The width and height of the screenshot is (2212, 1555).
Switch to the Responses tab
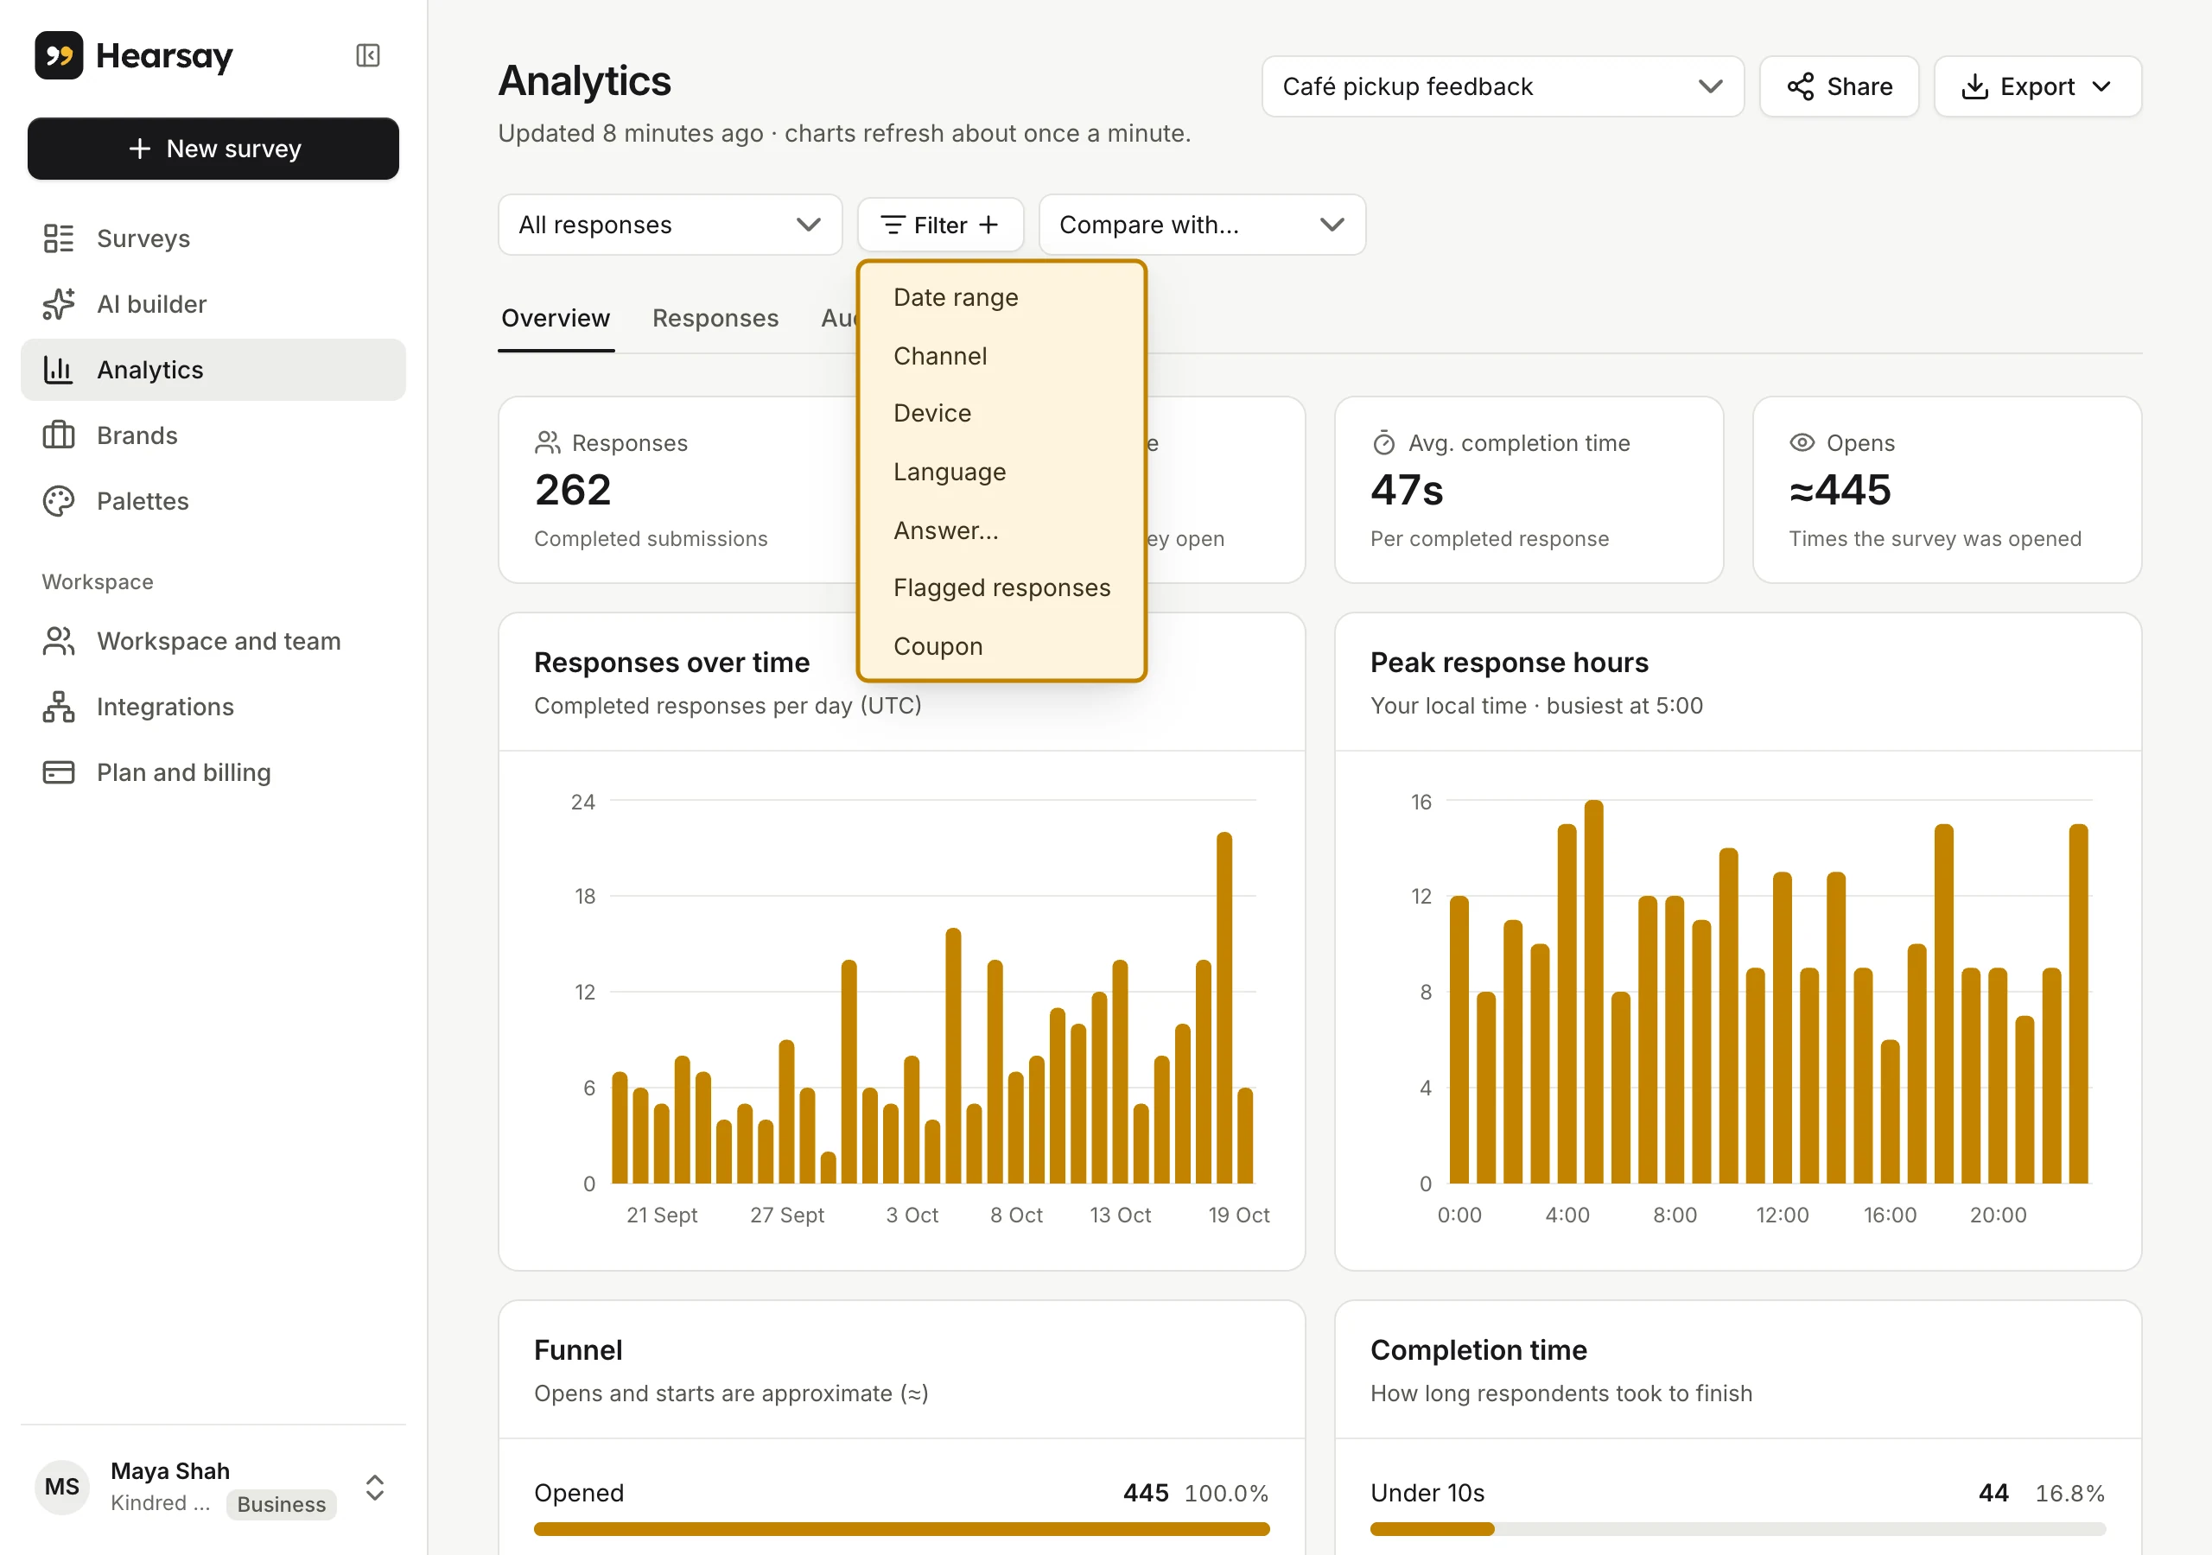tap(715, 318)
